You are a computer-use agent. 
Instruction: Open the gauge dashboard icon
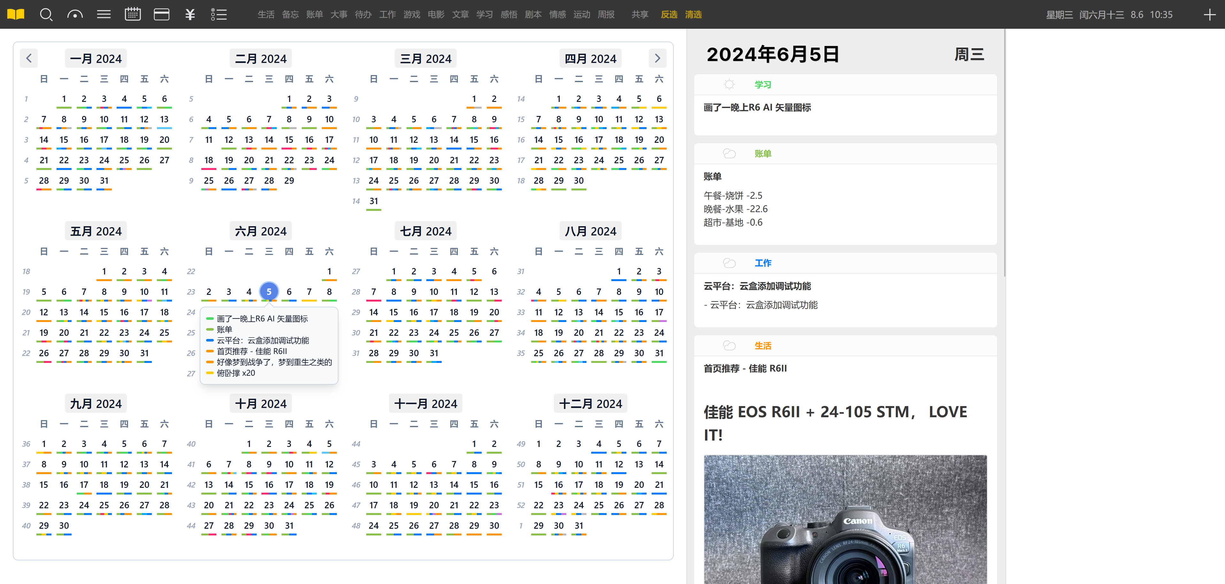click(x=75, y=14)
